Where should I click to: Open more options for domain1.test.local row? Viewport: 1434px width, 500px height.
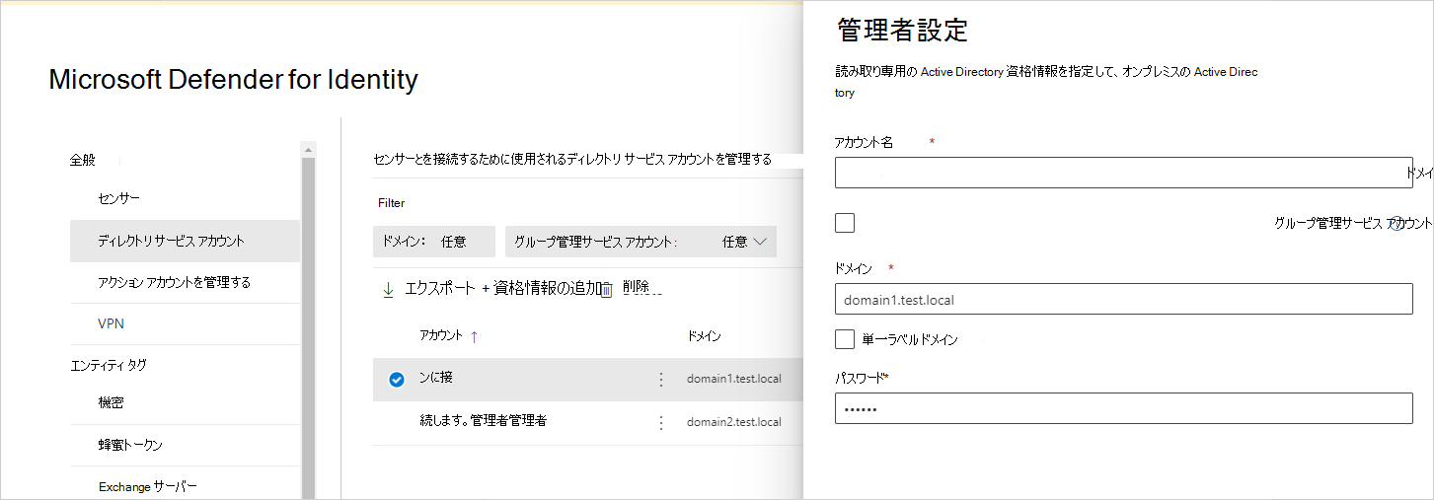[x=661, y=380]
